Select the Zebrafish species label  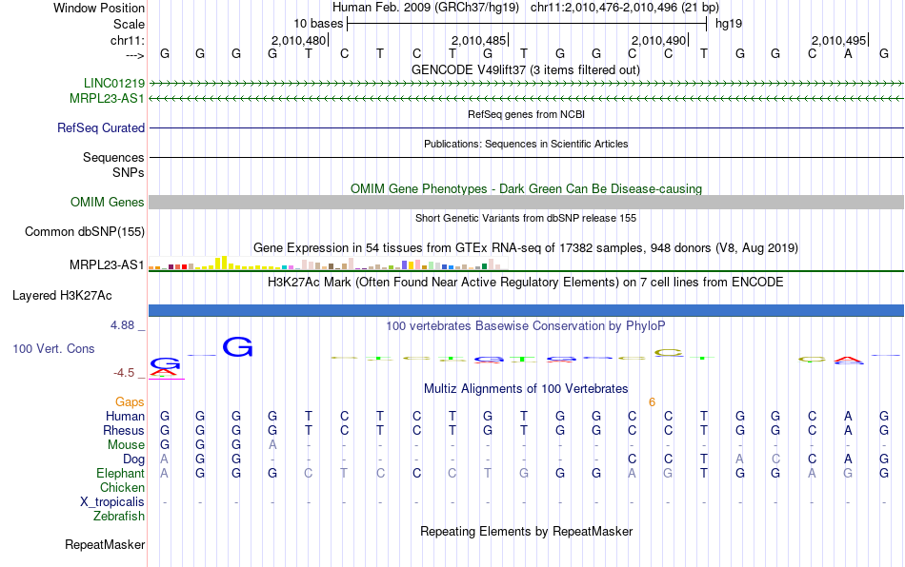[x=119, y=517]
